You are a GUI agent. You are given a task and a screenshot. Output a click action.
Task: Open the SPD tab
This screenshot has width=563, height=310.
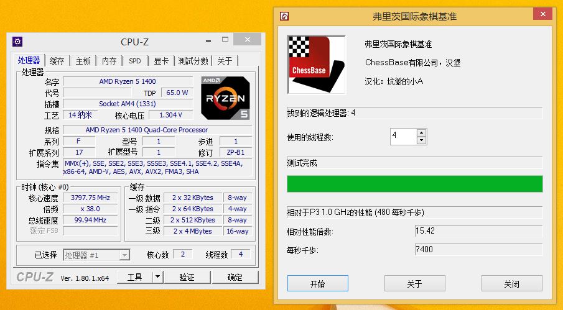click(135, 61)
